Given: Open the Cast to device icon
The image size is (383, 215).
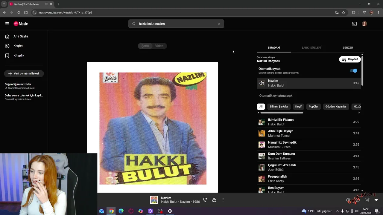Looking at the screenshot, I should click(x=355, y=24).
